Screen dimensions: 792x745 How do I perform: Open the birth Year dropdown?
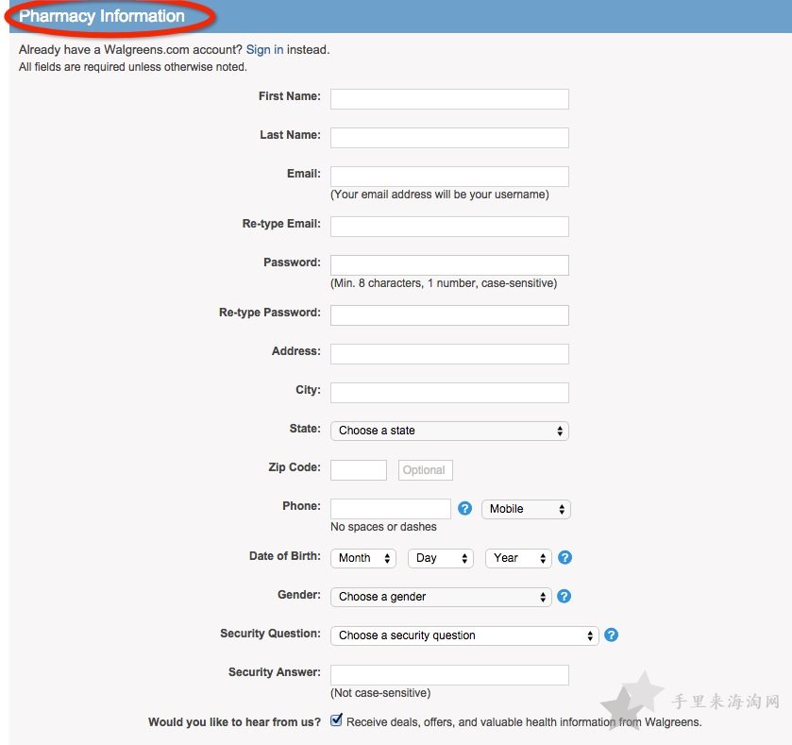(x=518, y=558)
